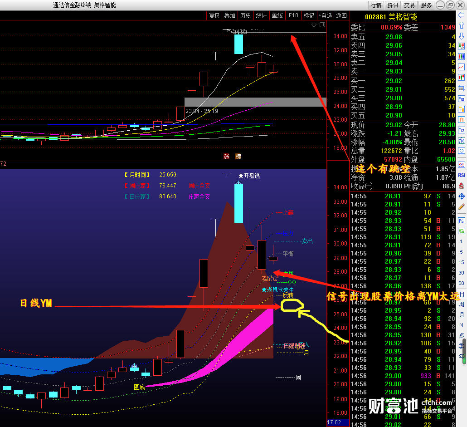Open the candlestick chart icon
The width and height of the screenshot is (467, 427).
(462, 78)
